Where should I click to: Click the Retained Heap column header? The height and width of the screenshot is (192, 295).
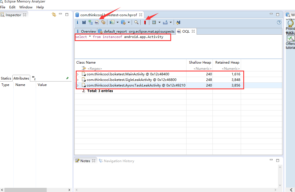pyautogui.click(x=227, y=63)
